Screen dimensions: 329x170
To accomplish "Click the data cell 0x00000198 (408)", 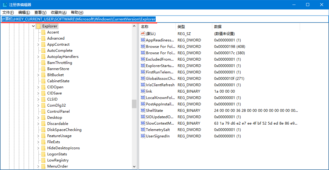I will tap(230, 46).
